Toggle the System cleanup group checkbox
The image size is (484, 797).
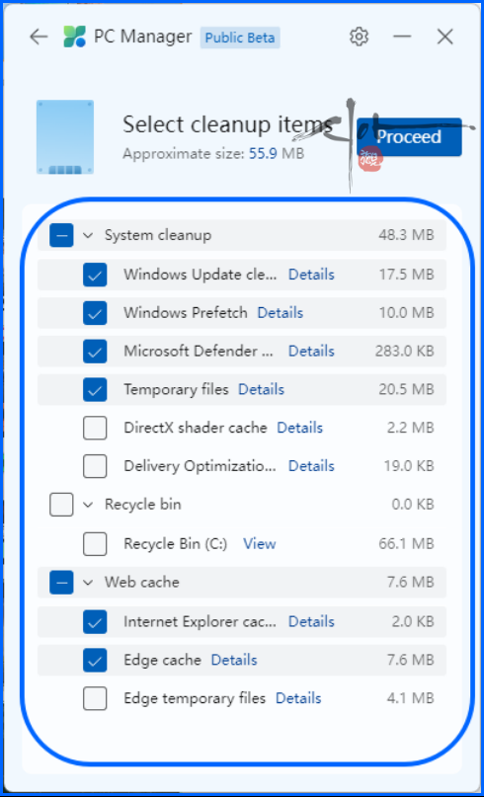61,235
